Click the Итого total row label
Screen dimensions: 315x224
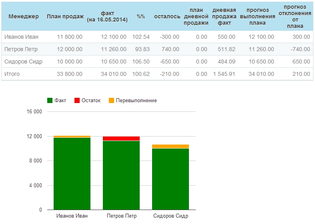[12, 74]
